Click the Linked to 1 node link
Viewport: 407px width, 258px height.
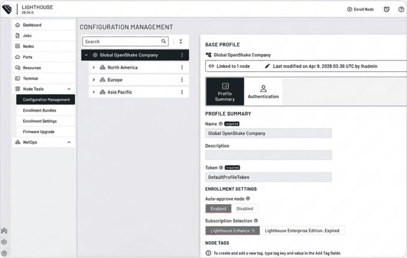point(229,66)
